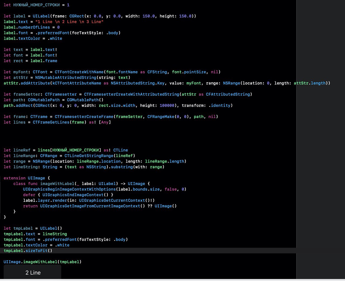
Task: Click the line 'tmpLabel.text = lineString'
Action: coord(35,234)
